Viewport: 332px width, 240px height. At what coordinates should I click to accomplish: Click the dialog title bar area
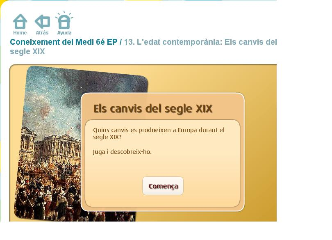[163, 107]
